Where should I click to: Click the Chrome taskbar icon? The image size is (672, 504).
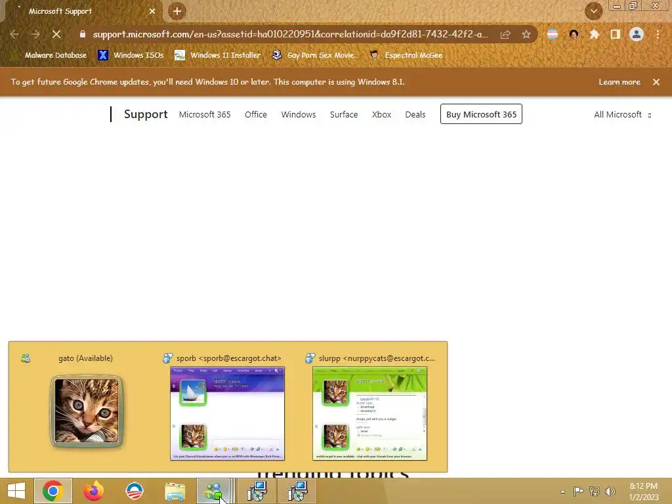(x=53, y=491)
